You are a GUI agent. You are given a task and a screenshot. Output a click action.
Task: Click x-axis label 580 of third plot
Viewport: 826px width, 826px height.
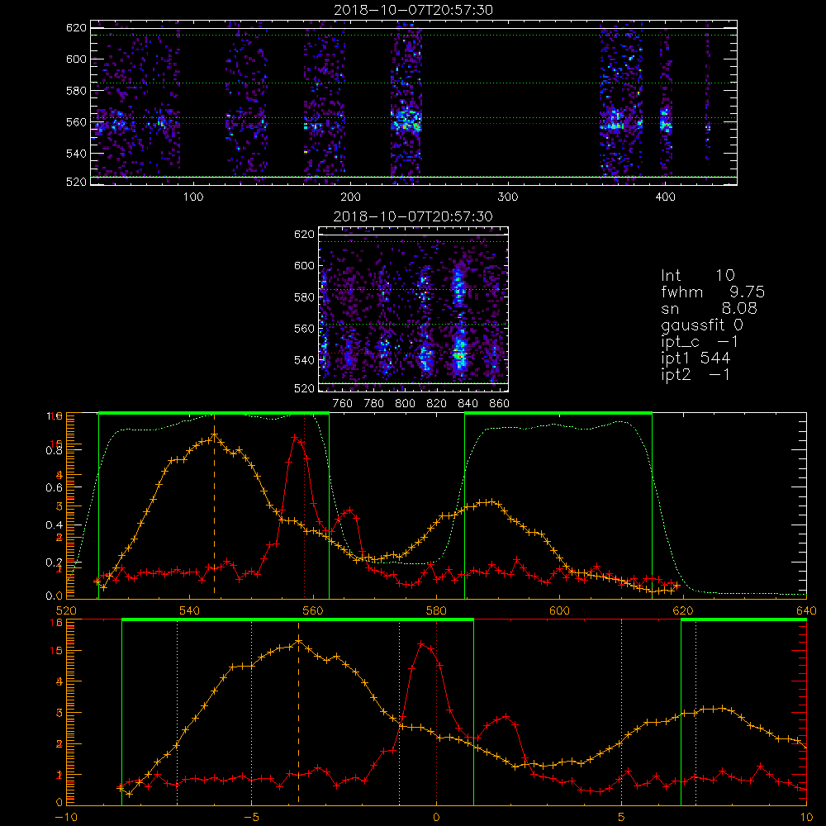pos(437,610)
